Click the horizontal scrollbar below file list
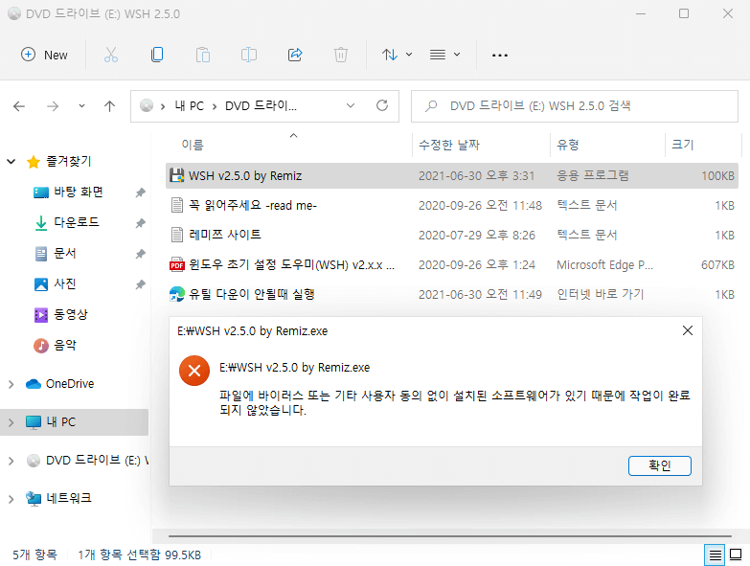 click(x=449, y=536)
